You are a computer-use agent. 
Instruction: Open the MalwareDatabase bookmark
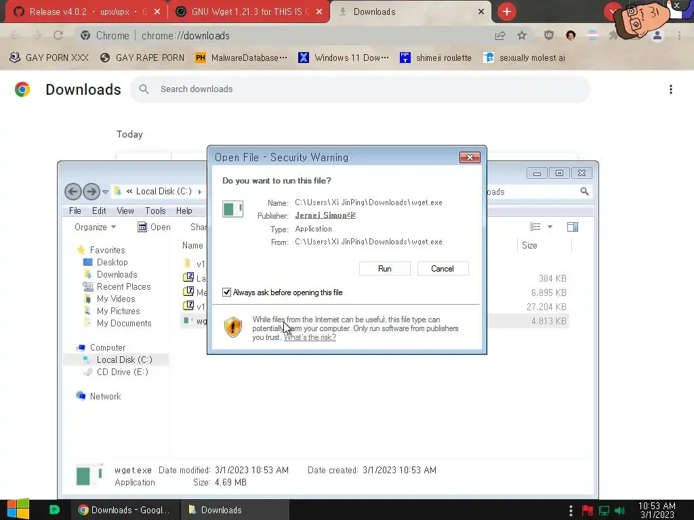(241, 58)
